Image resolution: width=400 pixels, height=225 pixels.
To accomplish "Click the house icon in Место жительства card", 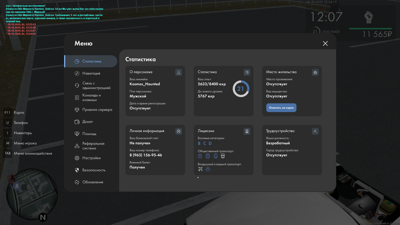I will pyautogui.click(x=315, y=72).
